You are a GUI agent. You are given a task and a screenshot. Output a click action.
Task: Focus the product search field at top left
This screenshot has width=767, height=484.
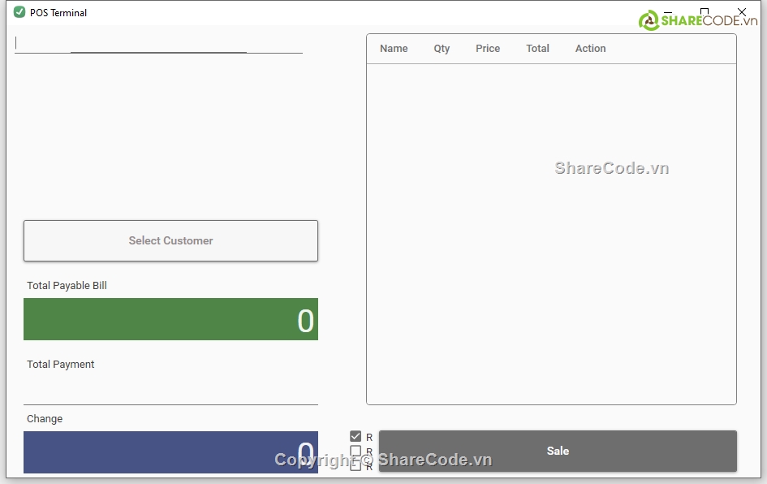tap(158, 43)
